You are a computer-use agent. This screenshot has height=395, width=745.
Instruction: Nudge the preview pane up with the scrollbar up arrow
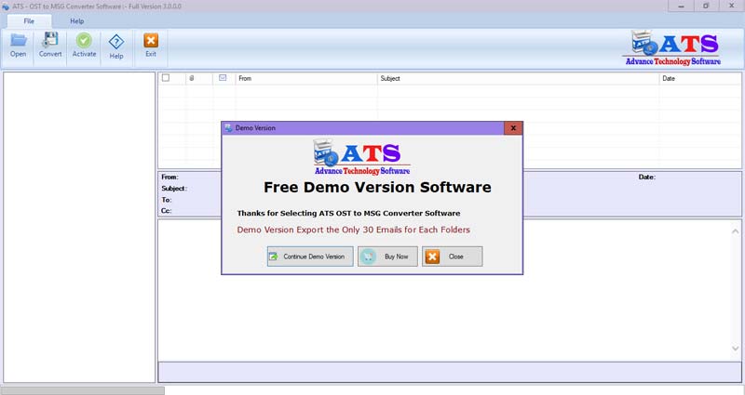[735, 231]
